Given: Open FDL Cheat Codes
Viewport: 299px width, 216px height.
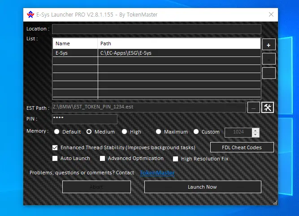Looking at the screenshot, I should coord(242,147).
